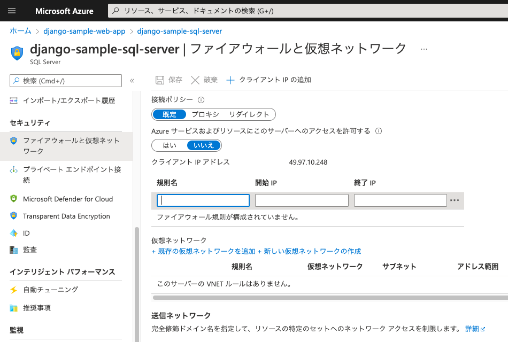Click the インポート/エクスポート履歴 icon

[13, 100]
